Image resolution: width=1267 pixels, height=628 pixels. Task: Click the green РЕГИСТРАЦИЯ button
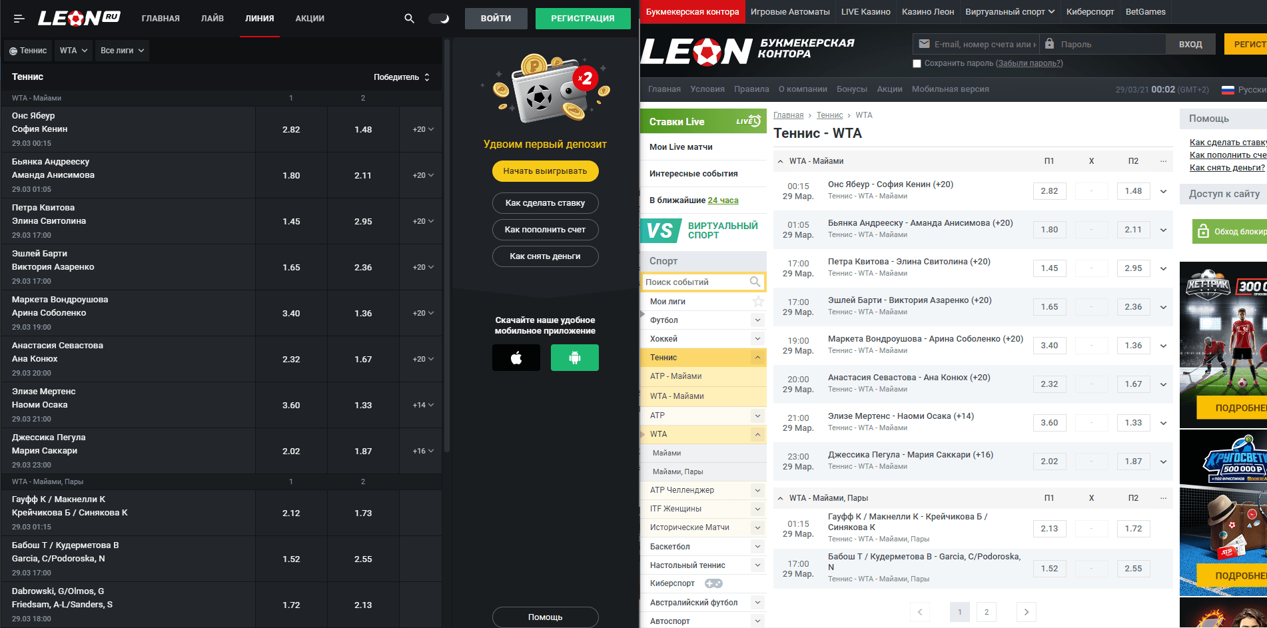tap(583, 19)
